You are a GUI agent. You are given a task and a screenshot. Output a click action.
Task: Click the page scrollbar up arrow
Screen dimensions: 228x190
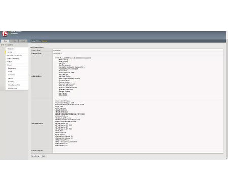pyautogui.click(x=227, y=32)
